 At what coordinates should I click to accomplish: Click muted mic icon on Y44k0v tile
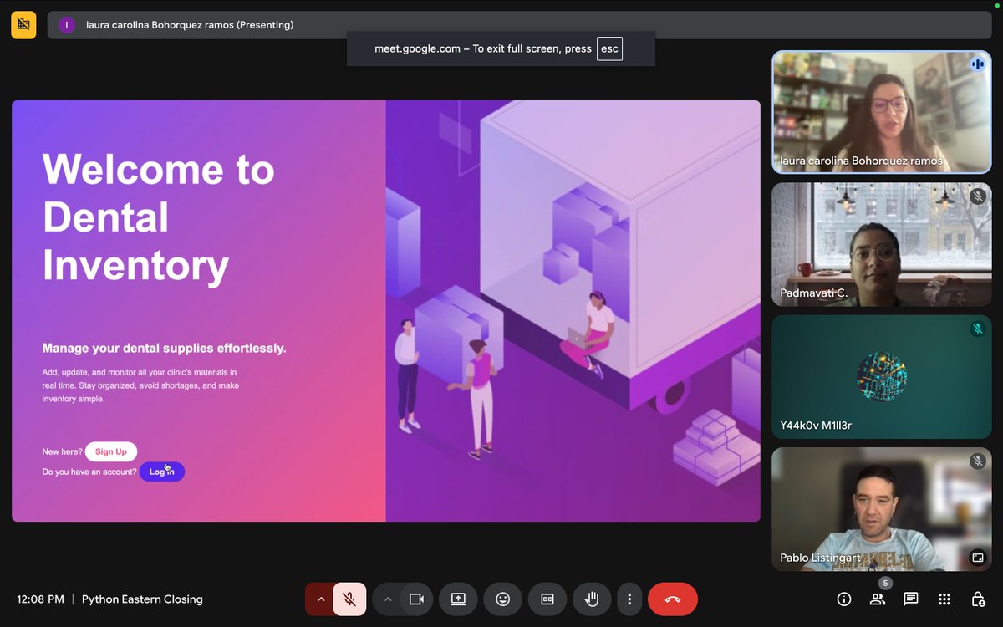coord(977,329)
